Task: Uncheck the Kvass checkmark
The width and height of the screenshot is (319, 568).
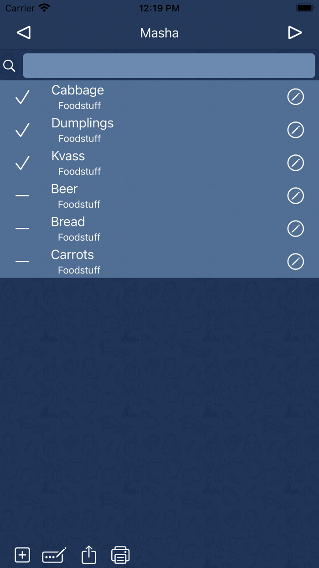Action: coord(22,163)
